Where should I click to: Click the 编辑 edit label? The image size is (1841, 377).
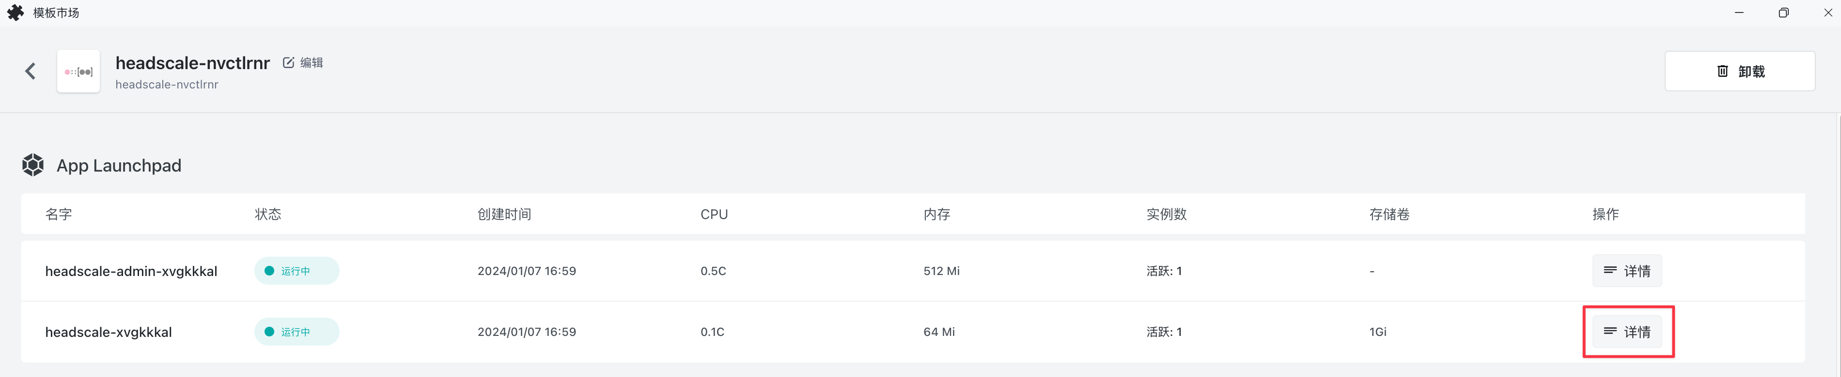312,63
